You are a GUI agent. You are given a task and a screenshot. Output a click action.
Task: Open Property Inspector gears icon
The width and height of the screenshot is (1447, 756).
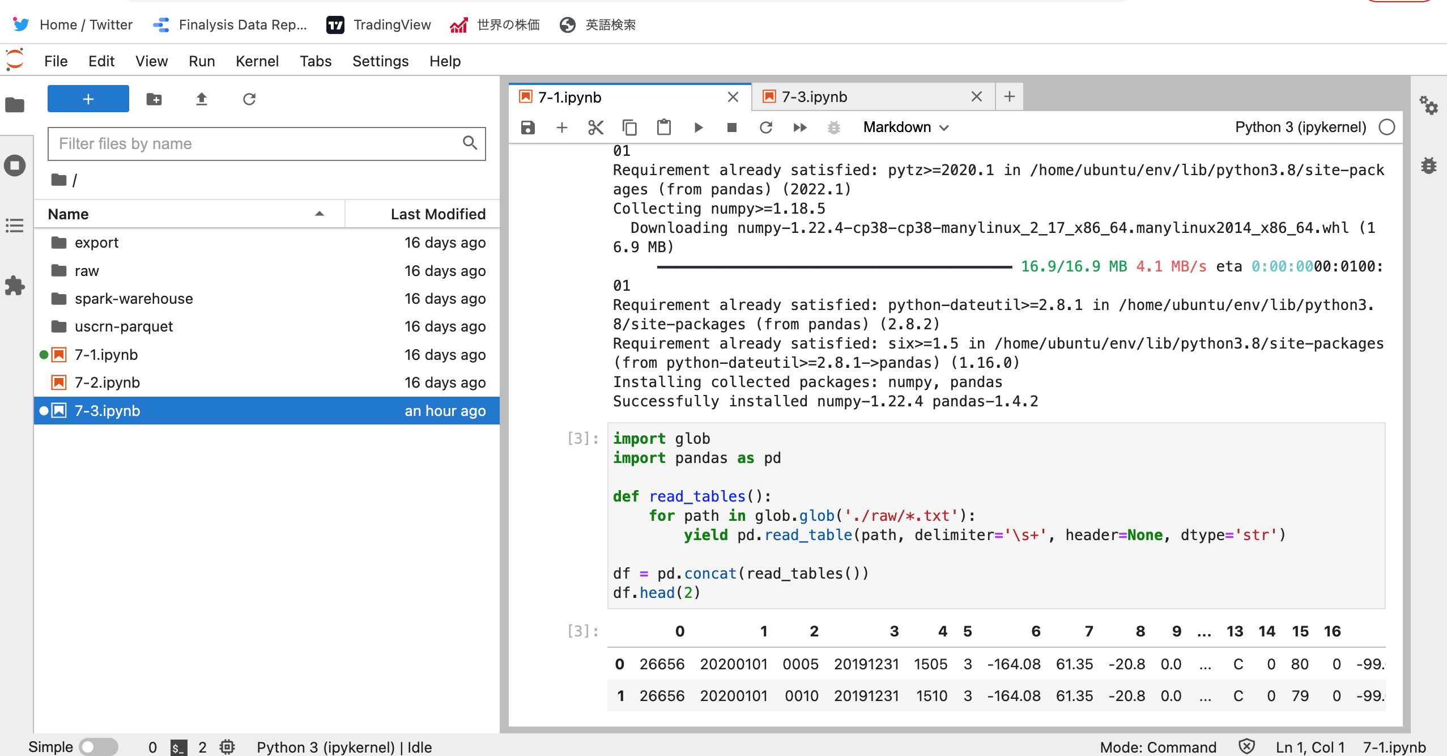[x=1429, y=105]
